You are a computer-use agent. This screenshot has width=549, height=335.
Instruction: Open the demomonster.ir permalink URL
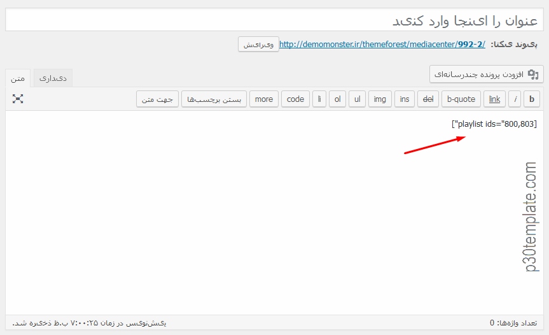coord(382,44)
